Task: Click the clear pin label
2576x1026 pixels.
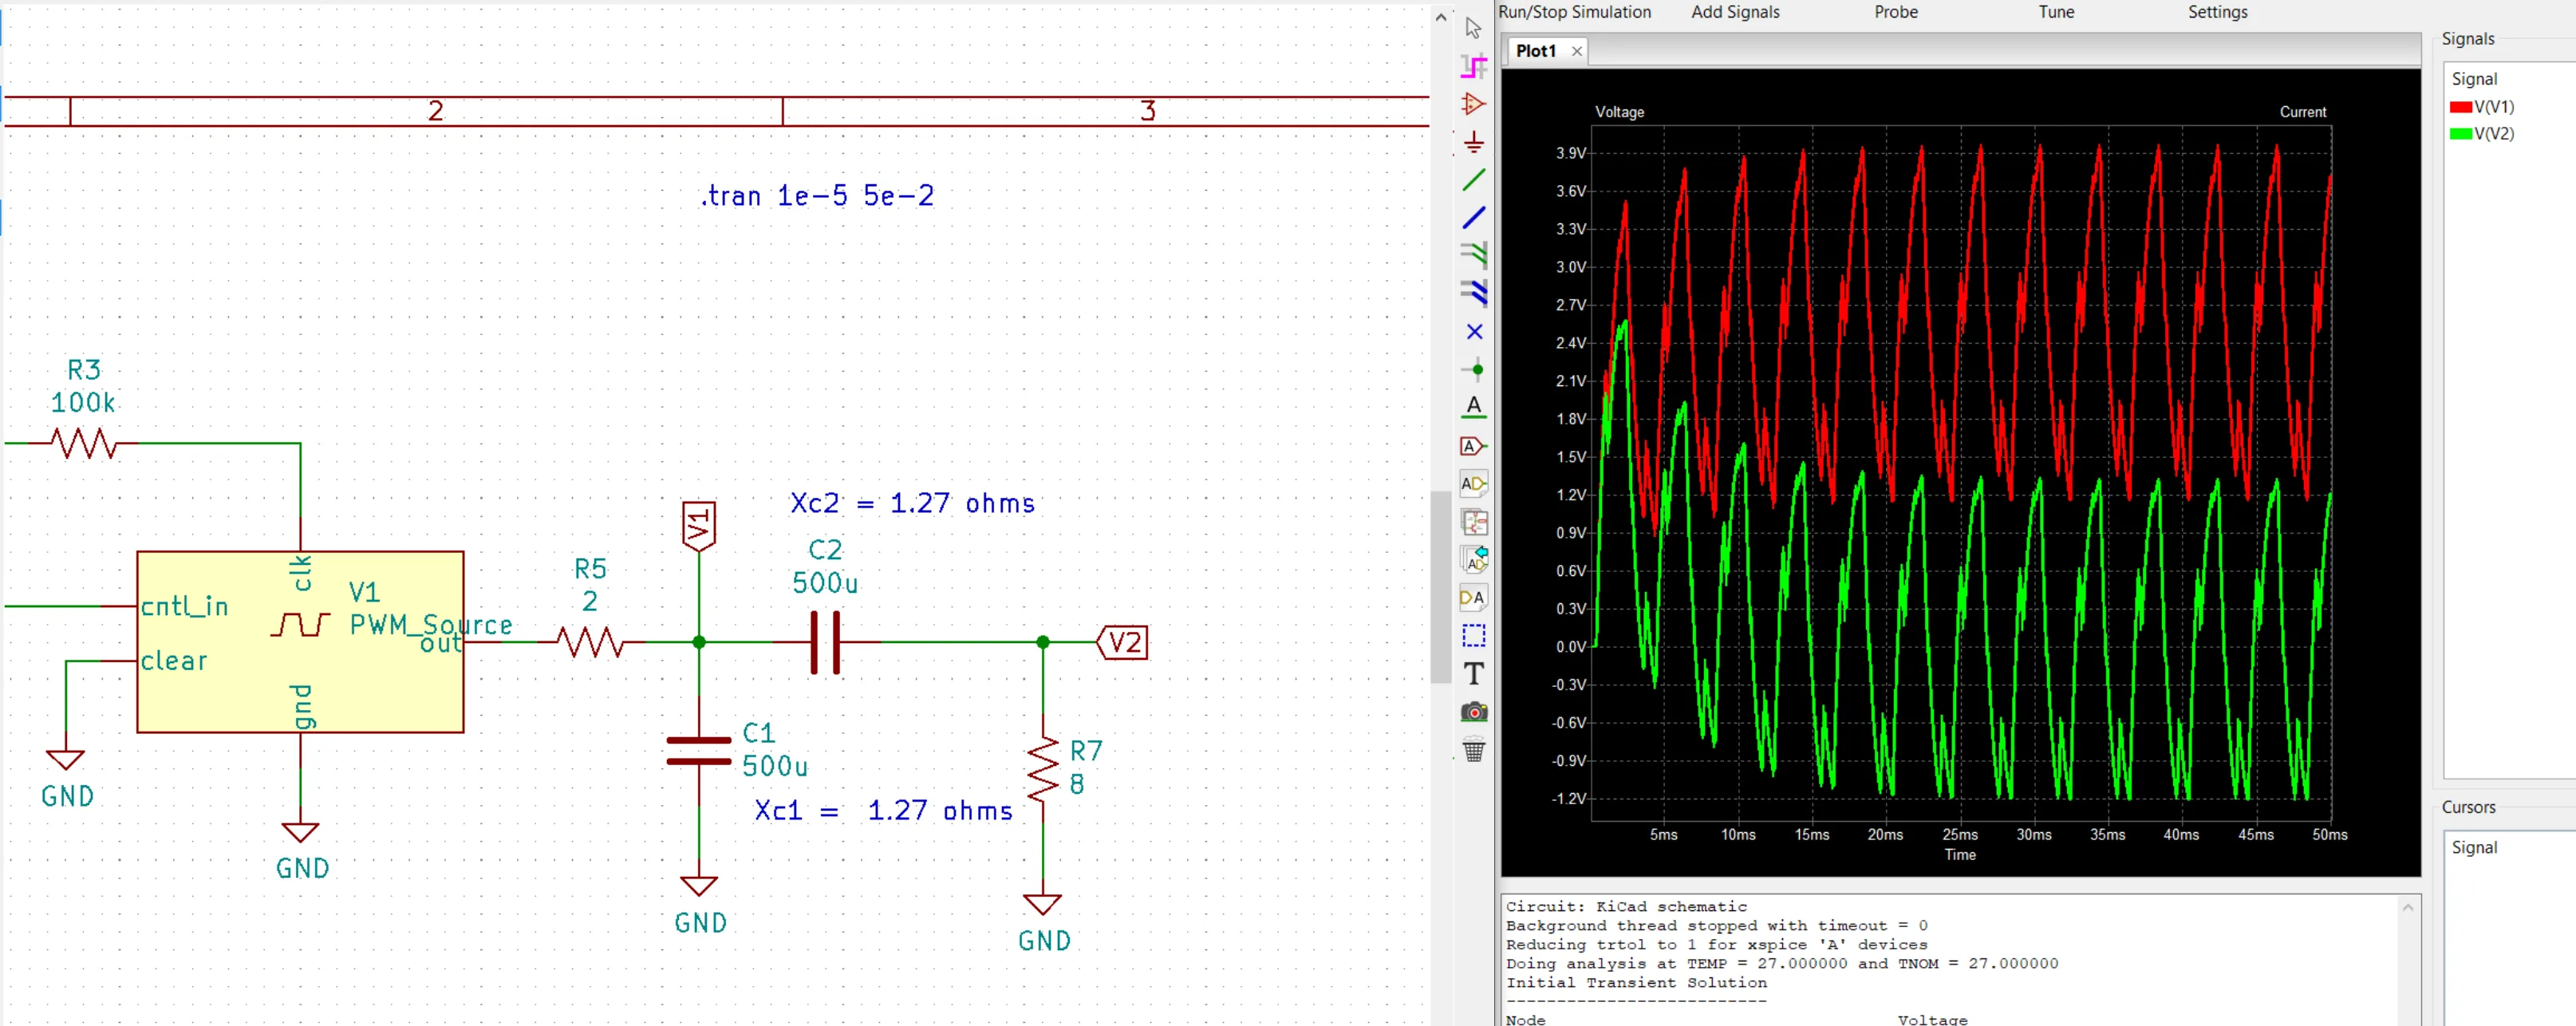Action: 174,661
